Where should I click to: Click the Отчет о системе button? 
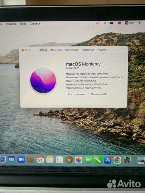click(x=76, y=94)
